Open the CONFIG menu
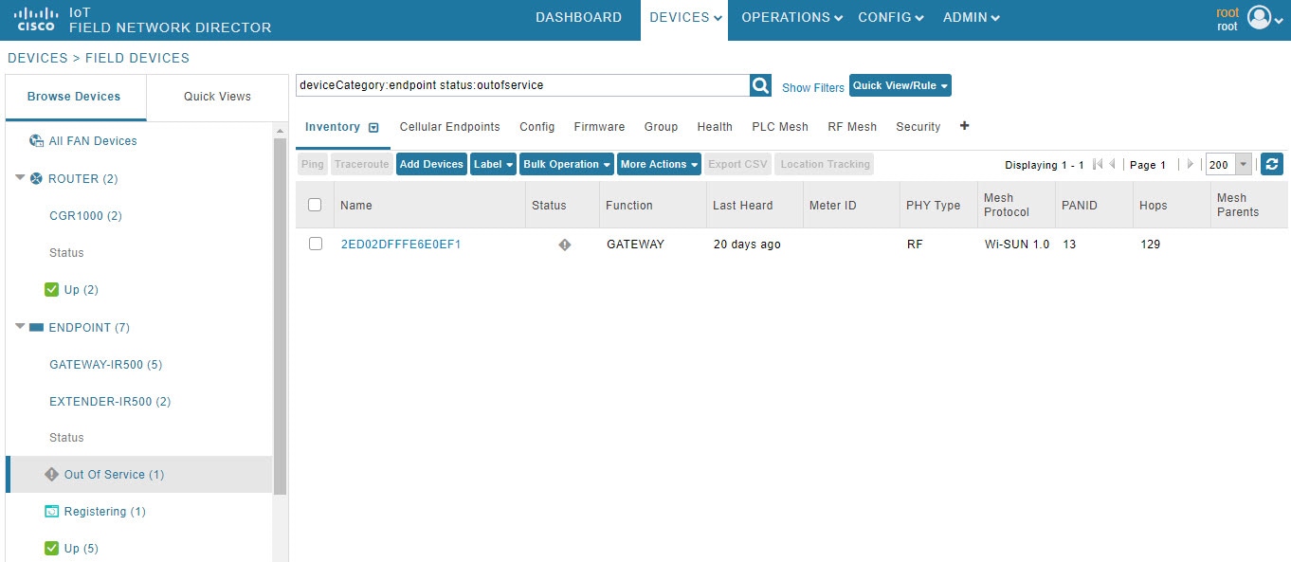Screen dimensions: 1291x562 891,18
